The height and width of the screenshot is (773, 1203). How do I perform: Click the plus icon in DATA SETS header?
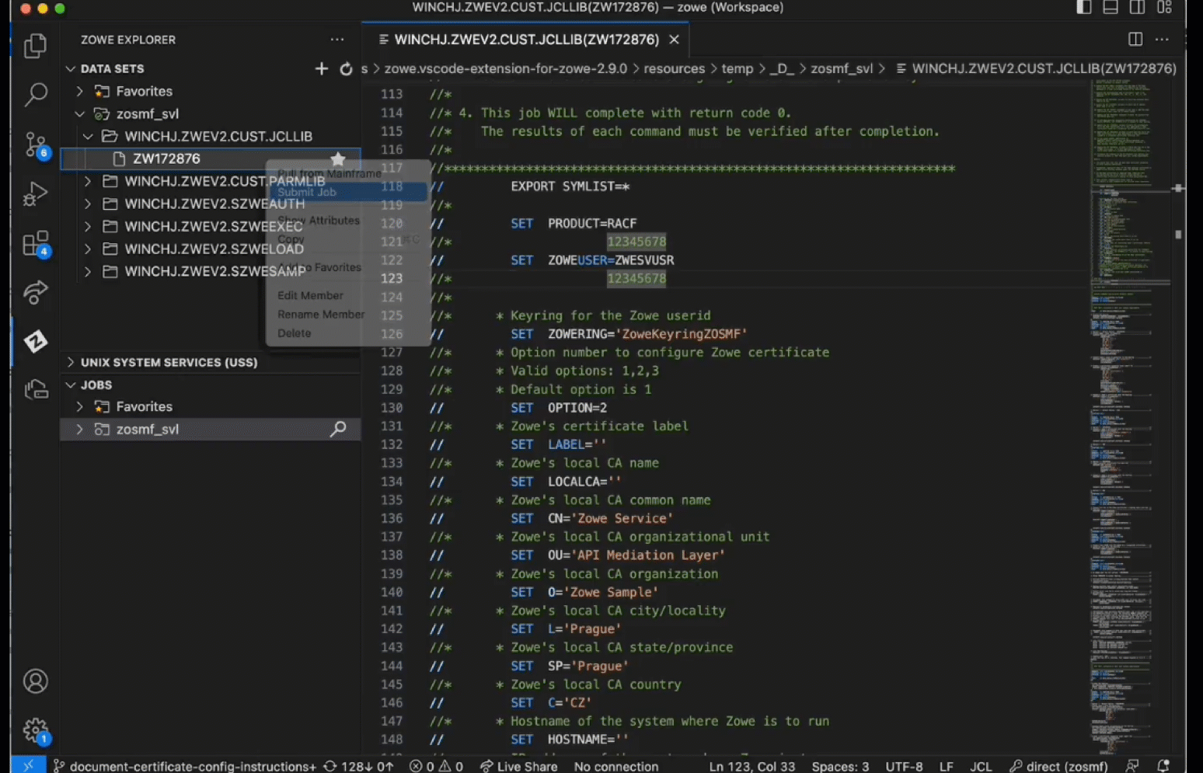[x=321, y=68]
